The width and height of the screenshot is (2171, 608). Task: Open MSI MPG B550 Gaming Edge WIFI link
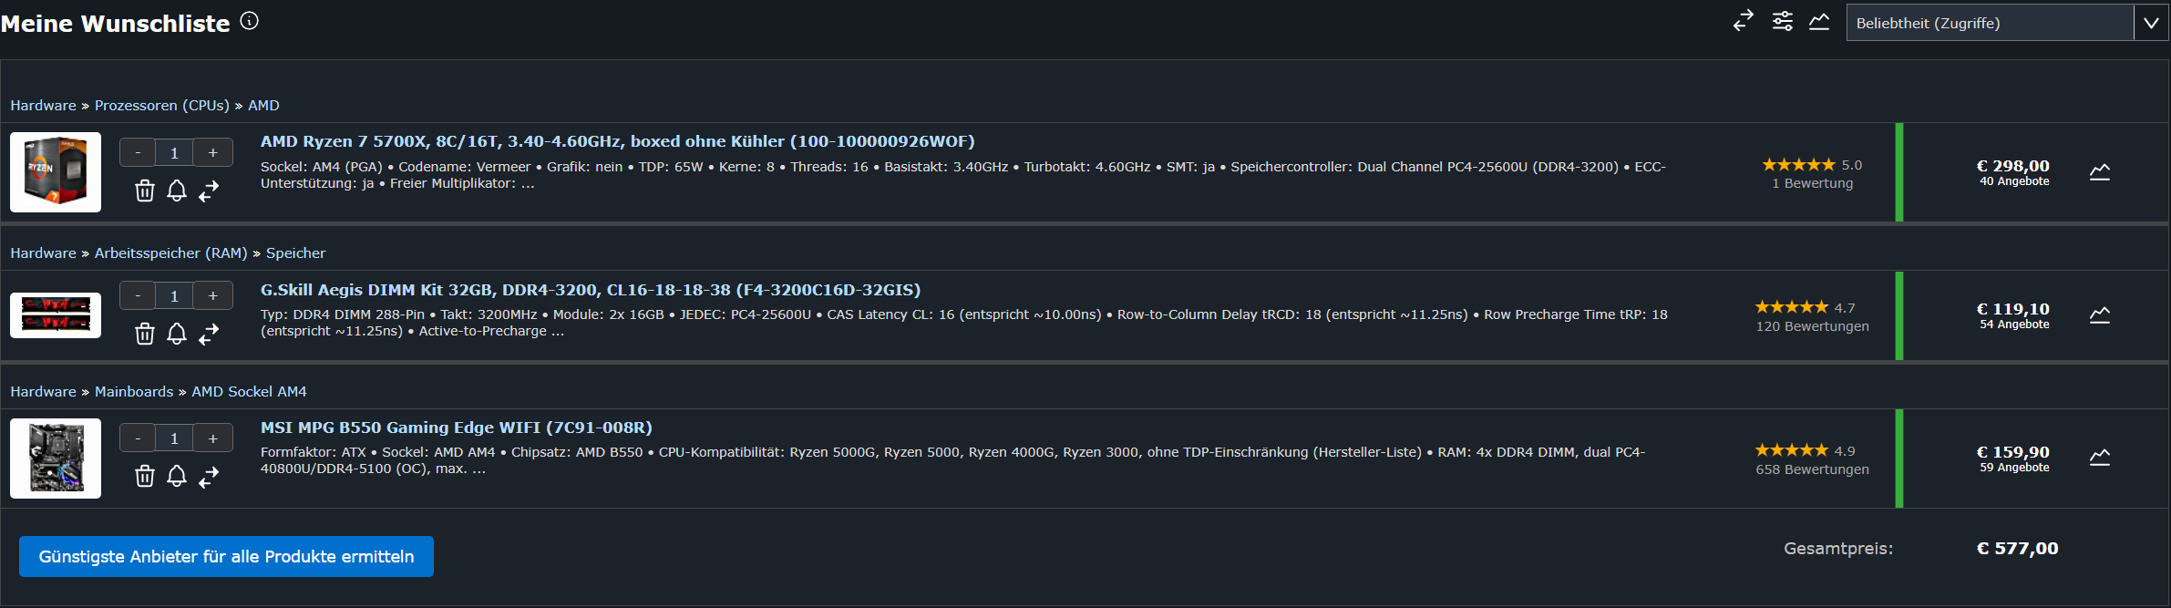pyautogui.click(x=457, y=428)
